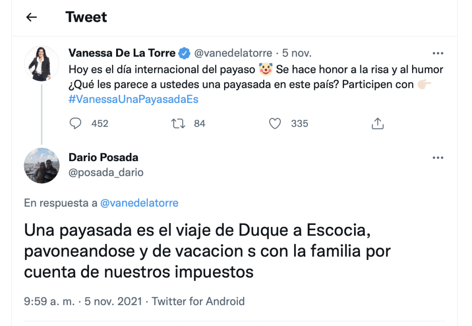Click the @vanedelatorre mention in reply line
The height and width of the screenshot is (326, 472).
coord(139,203)
